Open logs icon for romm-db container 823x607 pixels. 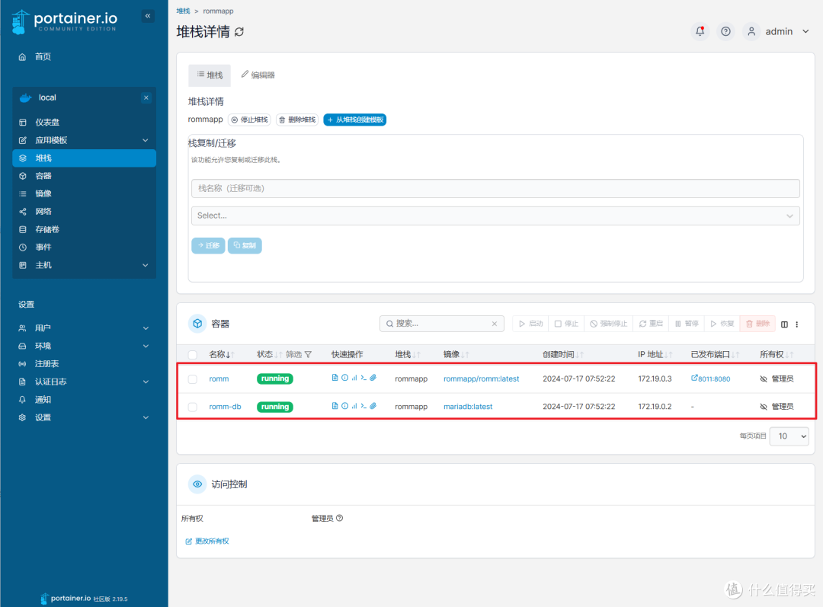[335, 406]
